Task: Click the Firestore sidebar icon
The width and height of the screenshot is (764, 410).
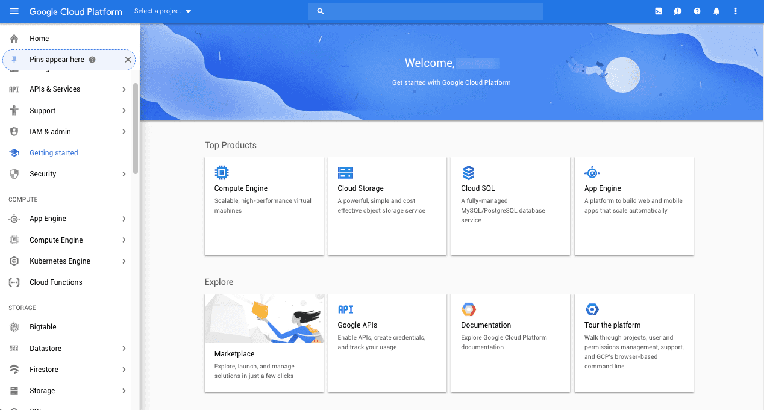Action: pos(14,370)
